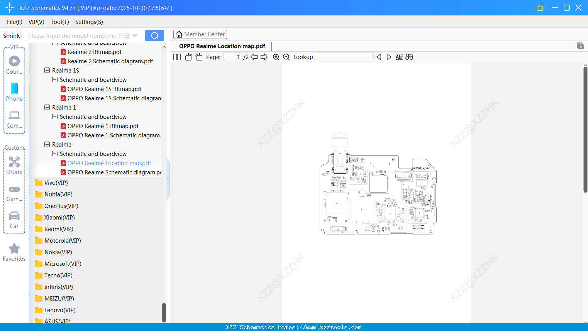This screenshot has height=331, width=588.
Task: Open the Microsoft(VIP) folder
Action: pos(58,264)
